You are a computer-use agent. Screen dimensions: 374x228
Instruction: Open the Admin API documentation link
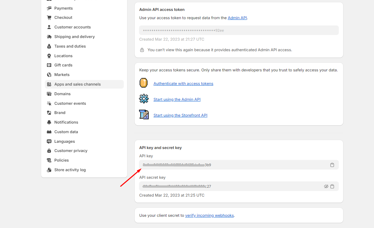coord(237,18)
